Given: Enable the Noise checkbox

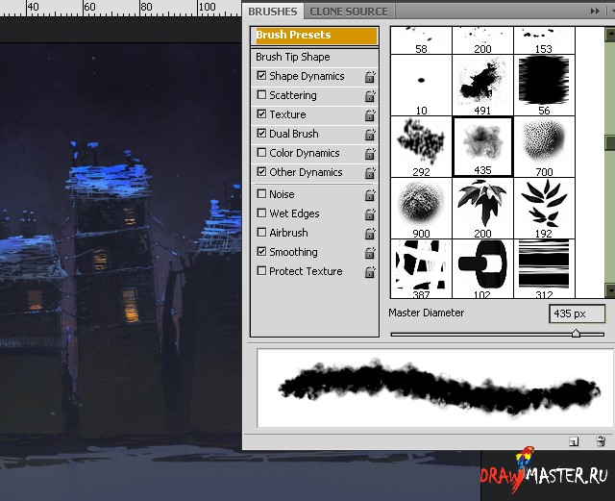Looking at the screenshot, I should pos(261,193).
